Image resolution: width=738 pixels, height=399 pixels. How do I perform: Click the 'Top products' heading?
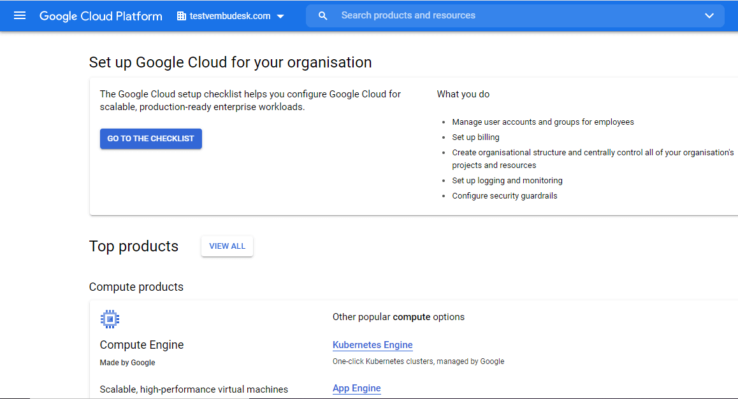(134, 246)
